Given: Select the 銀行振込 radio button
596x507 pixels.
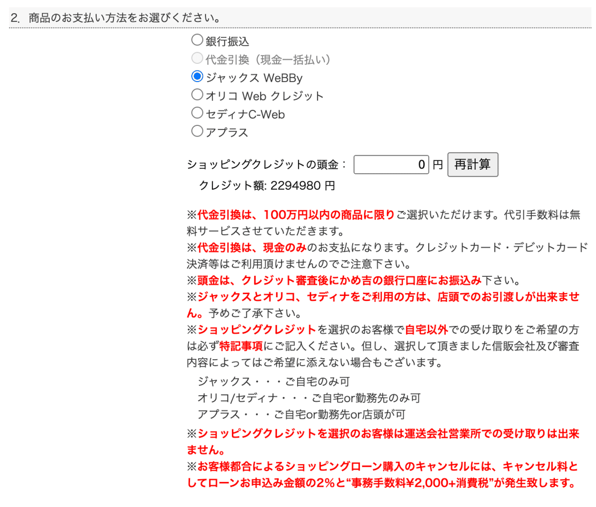Looking at the screenshot, I should click(x=197, y=40).
